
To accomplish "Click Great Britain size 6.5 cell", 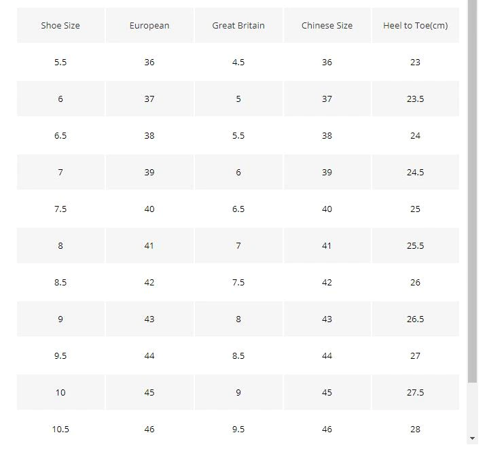I will click(x=238, y=209).
